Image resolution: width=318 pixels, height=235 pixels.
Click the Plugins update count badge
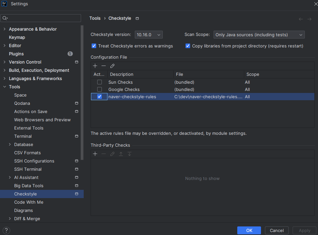point(70,54)
